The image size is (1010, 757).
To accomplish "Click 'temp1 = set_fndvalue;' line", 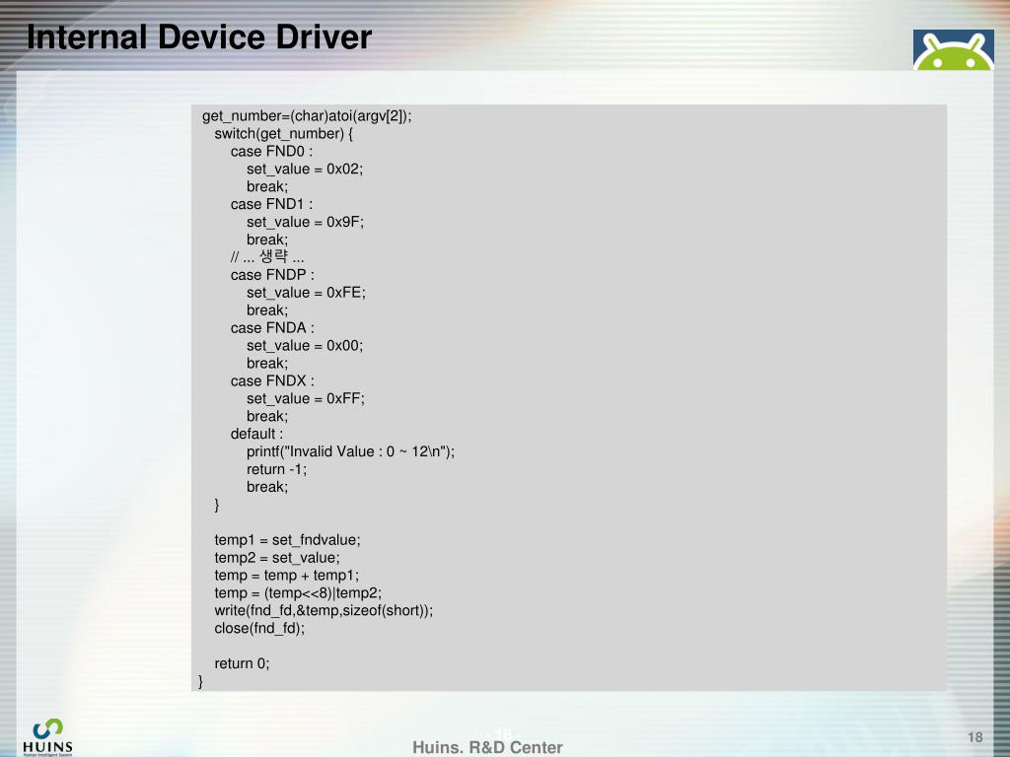I will pyautogui.click(x=287, y=540).
